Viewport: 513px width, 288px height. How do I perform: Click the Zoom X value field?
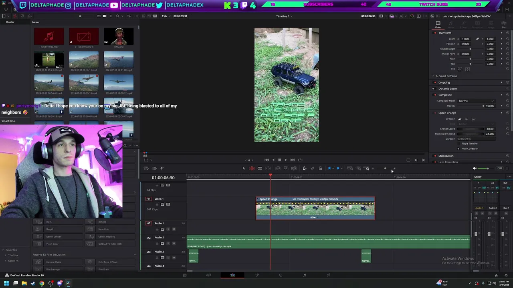click(465, 39)
